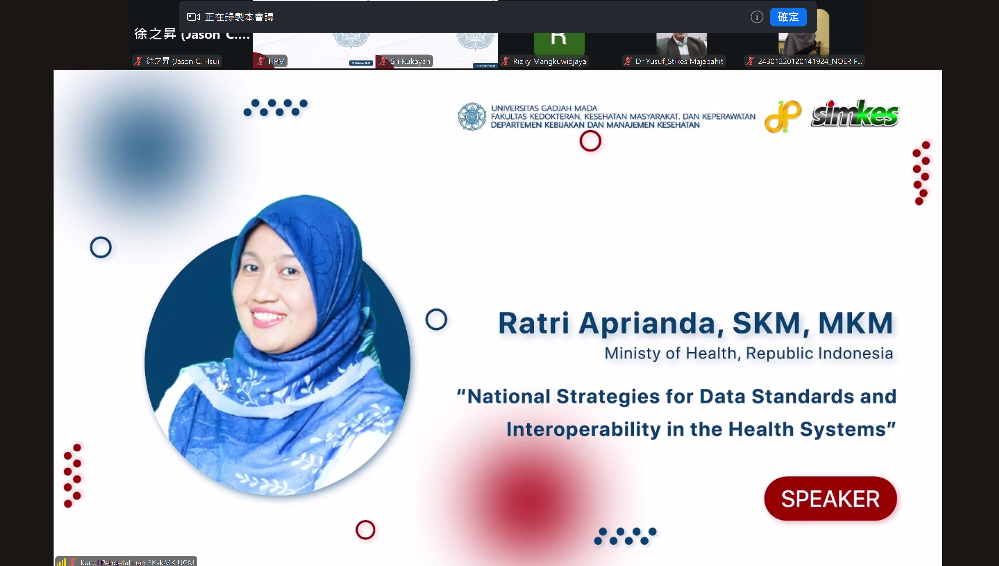Click HPM's muted microphone icon

(x=261, y=61)
